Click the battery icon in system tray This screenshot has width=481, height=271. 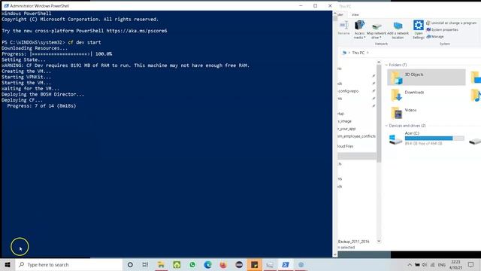tap(417, 264)
